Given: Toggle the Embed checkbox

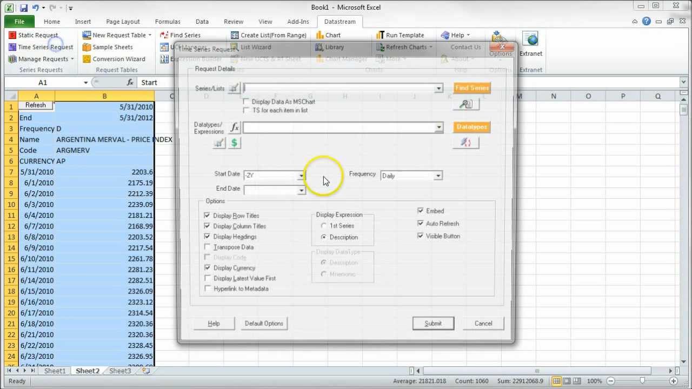Looking at the screenshot, I should tap(421, 211).
